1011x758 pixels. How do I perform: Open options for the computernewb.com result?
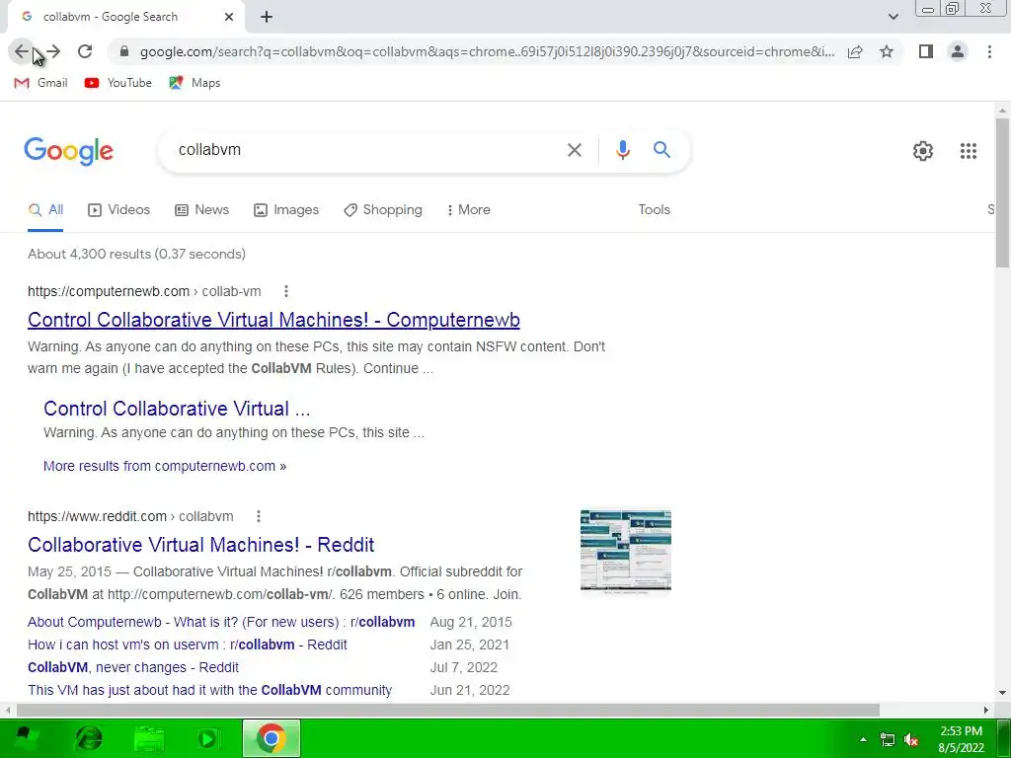coord(285,291)
